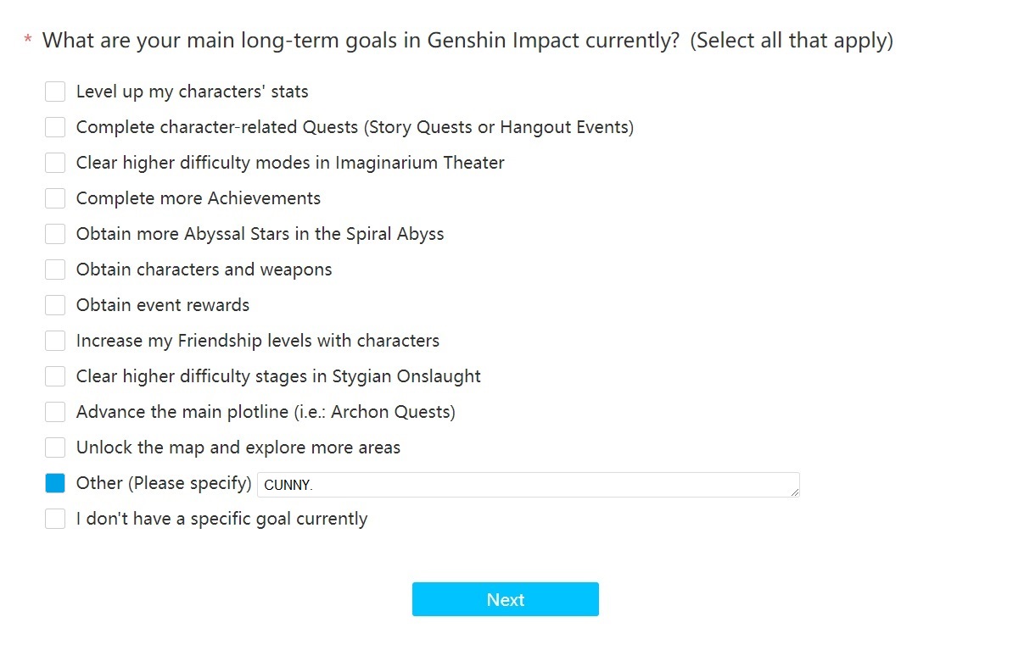Click the "Obtain event rewards" label text
The width and height of the screenshot is (1013, 656).
point(163,305)
